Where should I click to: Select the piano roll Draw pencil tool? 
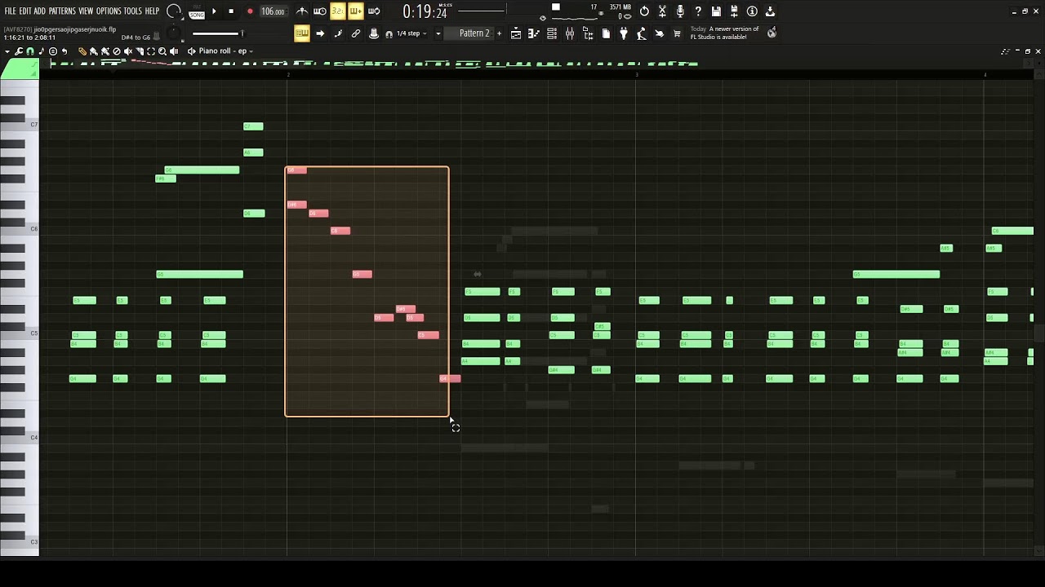(82, 51)
